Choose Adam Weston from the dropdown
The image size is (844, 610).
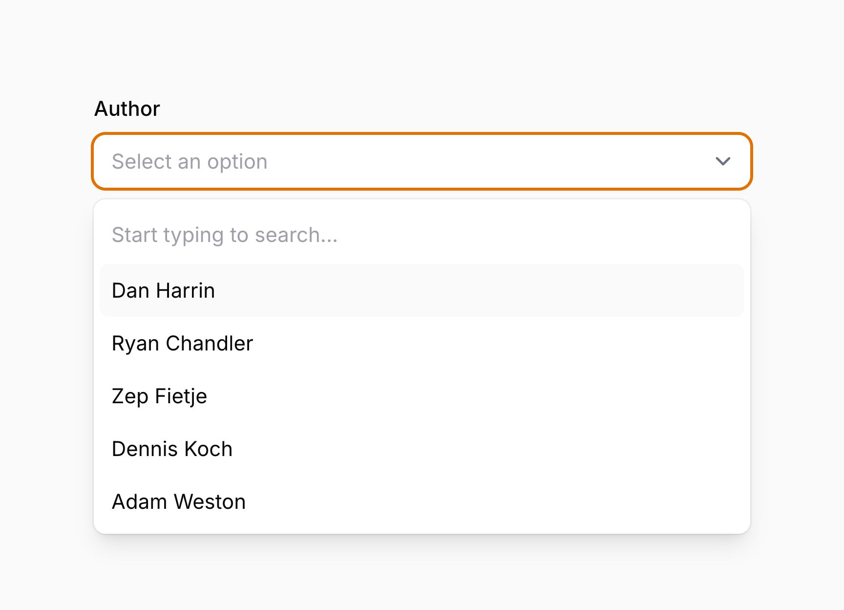point(422,501)
